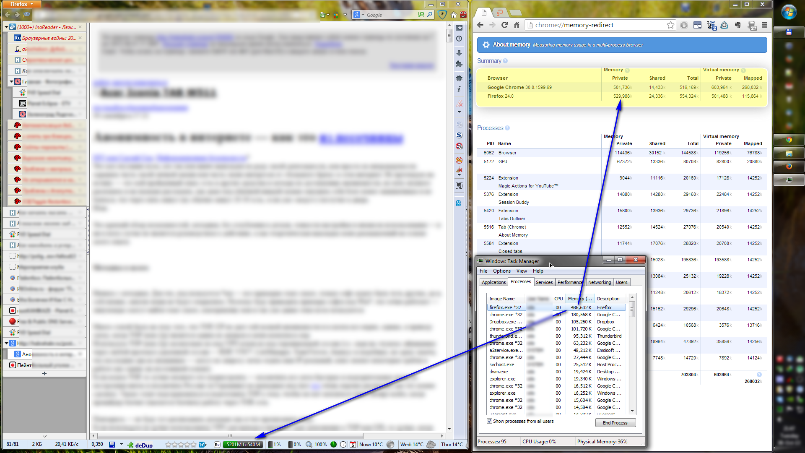
Task: Open the Firefox application menu button
Action: [x=21, y=4]
